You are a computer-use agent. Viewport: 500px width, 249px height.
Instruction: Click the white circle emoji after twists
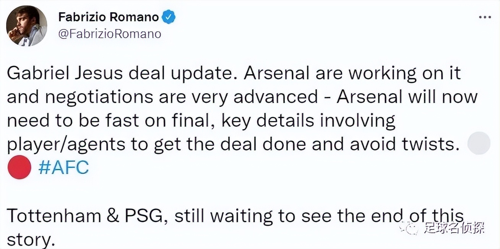point(479,143)
